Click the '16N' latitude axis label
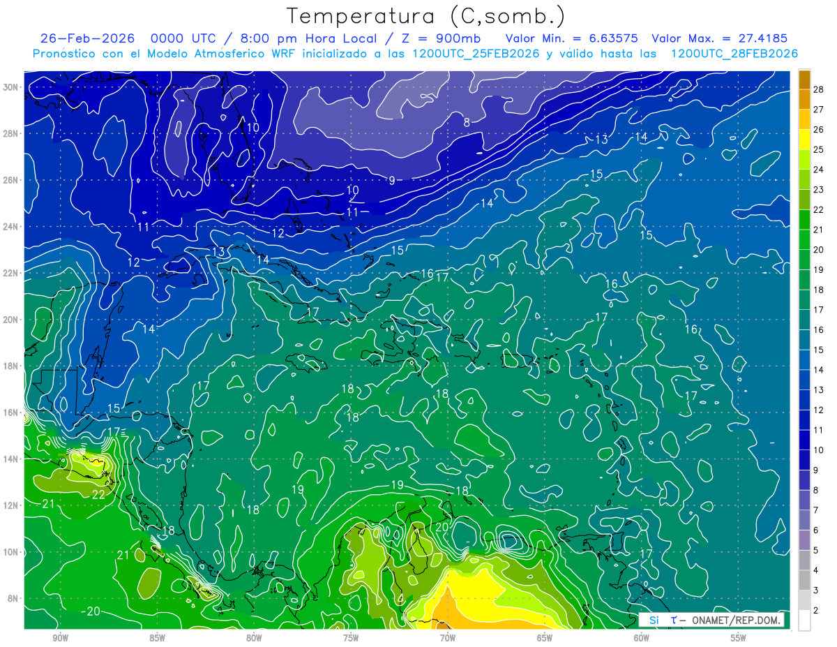Image resolution: width=837 pixels, height=647 pixels. pyautogui.click(x=10, y=412)
